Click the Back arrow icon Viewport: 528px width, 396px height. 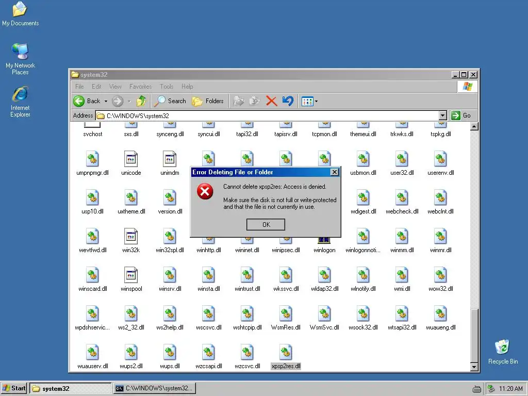(79, 101)
